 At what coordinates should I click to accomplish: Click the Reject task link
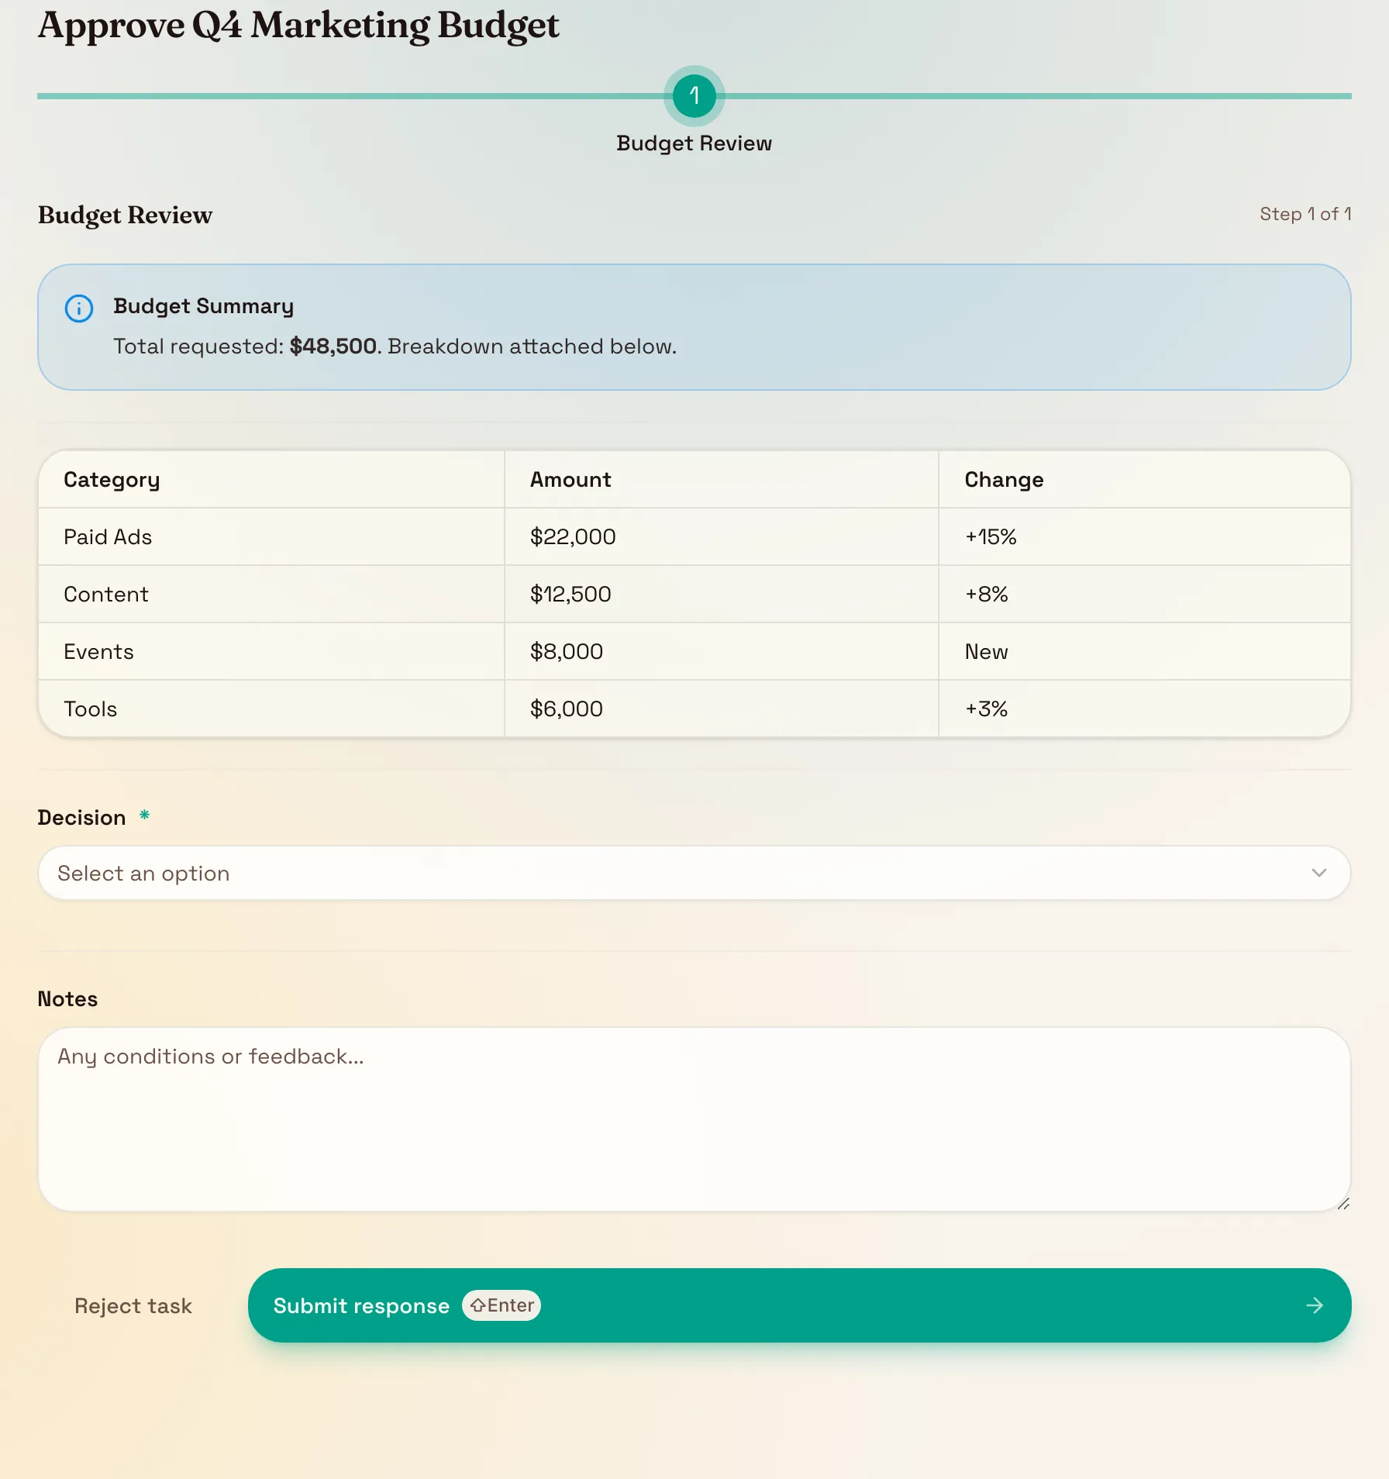[x=133, y=1305]
